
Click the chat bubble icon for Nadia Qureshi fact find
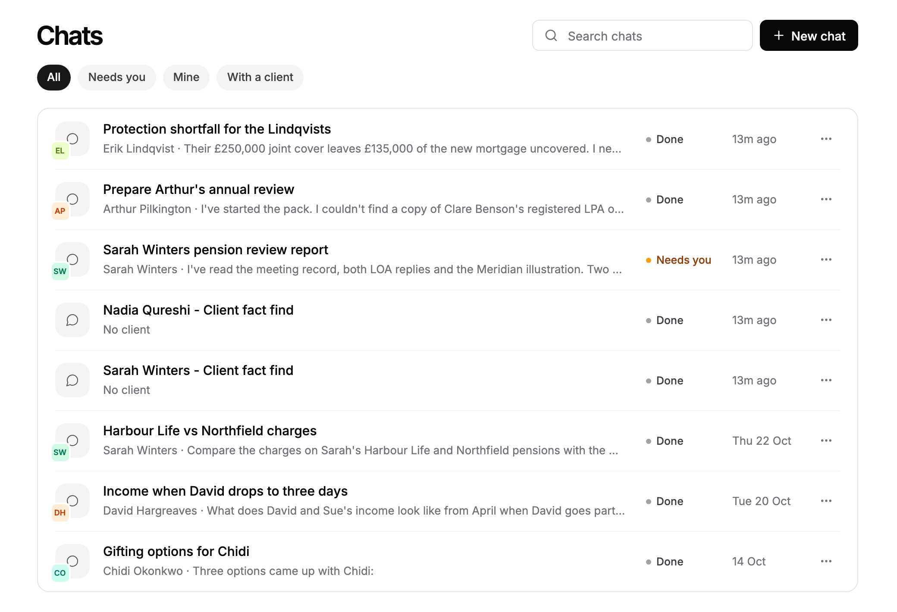pyautogui.click(x=72, y=320)
